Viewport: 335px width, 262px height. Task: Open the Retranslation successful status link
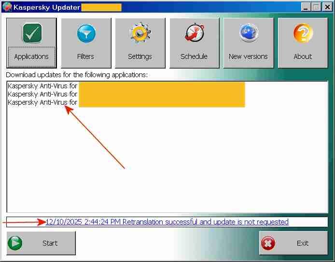(x=167, y=222)
